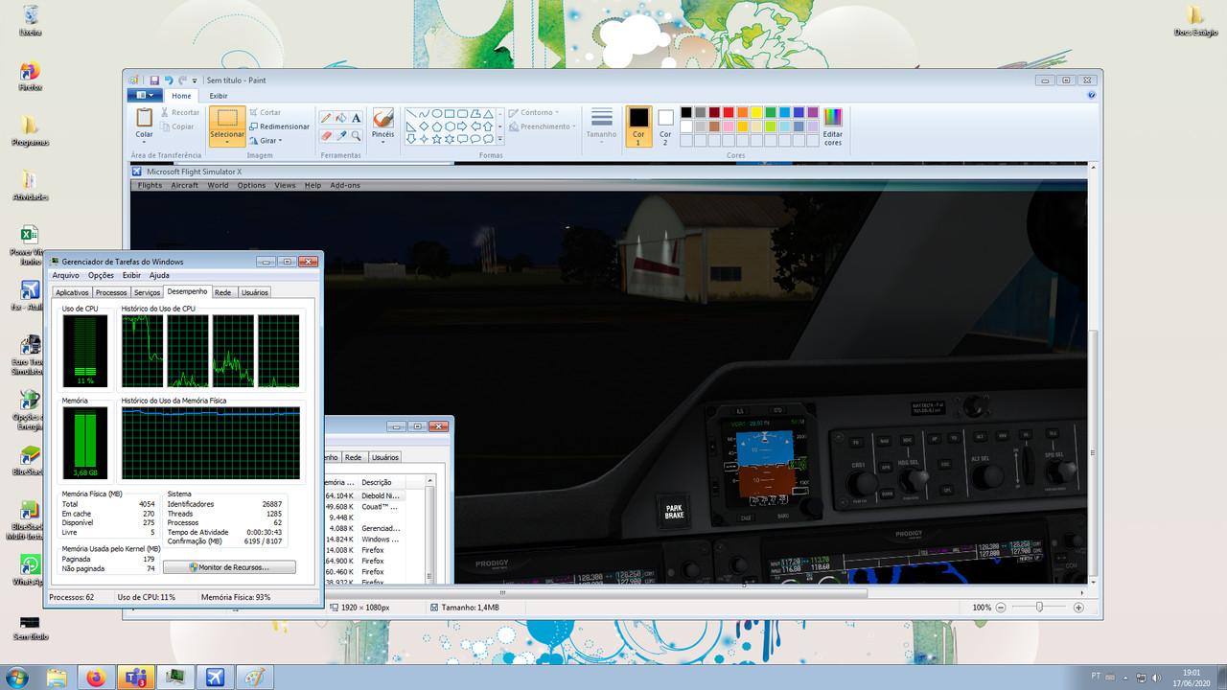Select the Color picker eyedropper tool
The image size is (1227, 690).
pyautogui.click(x=340, y=136)
